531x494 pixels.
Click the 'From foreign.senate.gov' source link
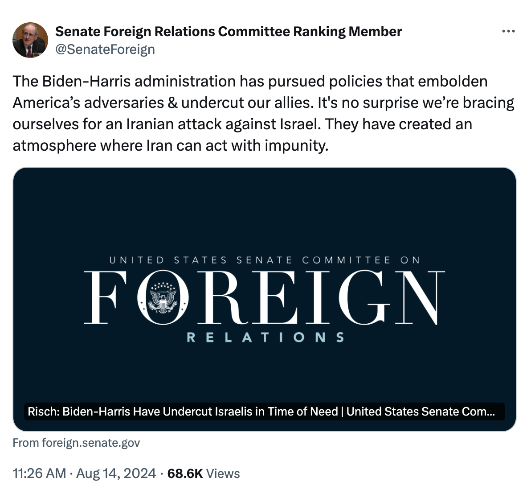pyautogui.click(x=76, y=443)
